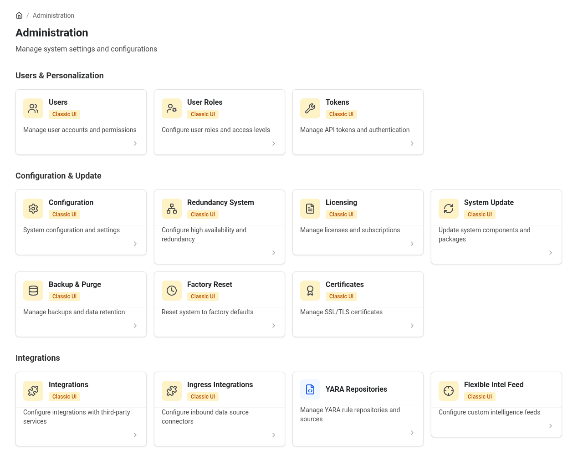Image resolution: width=588 pixels, height=450 pixels.
Task: Click the Redundancy System network icon
Action: tap(172, 209)
